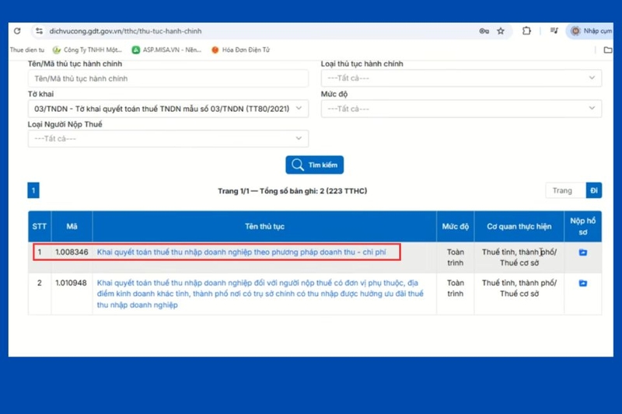The width and height of the screenshot is (622, 414).
Task: Click the procedure code 1.008346
Action: point(72,252)
